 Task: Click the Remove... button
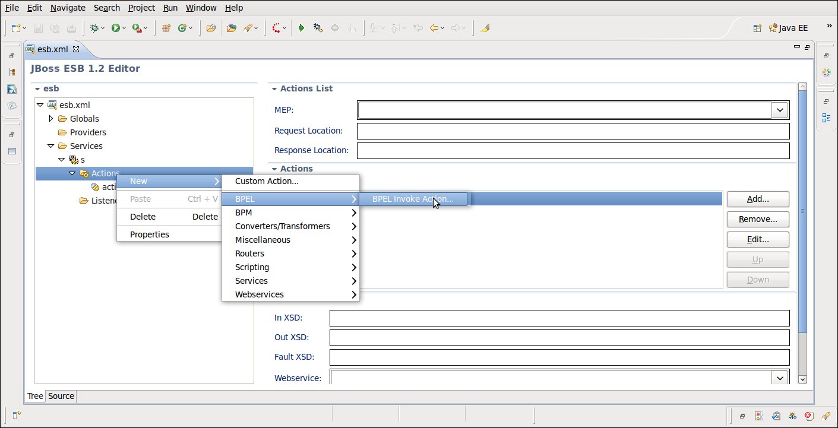click(x=758, y=220)
